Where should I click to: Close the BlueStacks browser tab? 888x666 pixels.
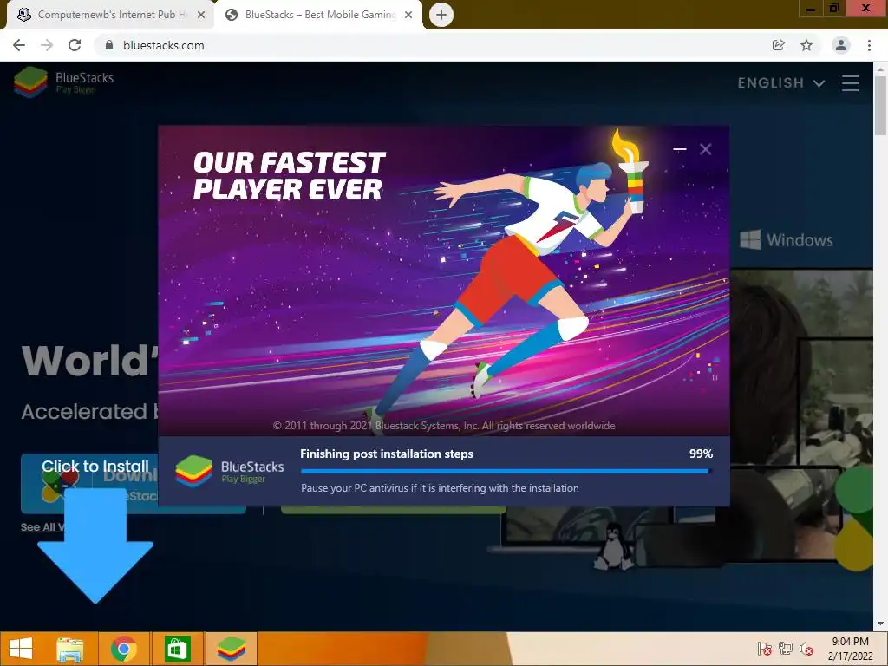coord(408,15)
